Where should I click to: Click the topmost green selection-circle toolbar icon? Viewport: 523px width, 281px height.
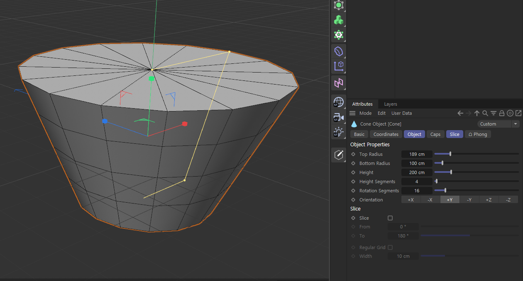pyautogui.click(x=339, y=5)
